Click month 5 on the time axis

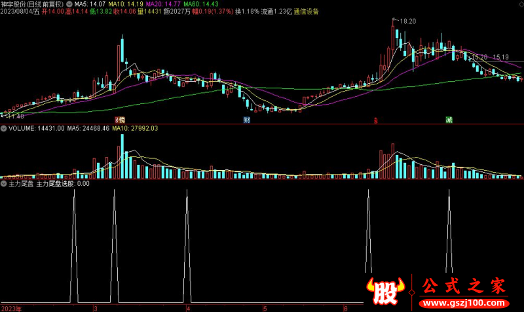(265, 309)
